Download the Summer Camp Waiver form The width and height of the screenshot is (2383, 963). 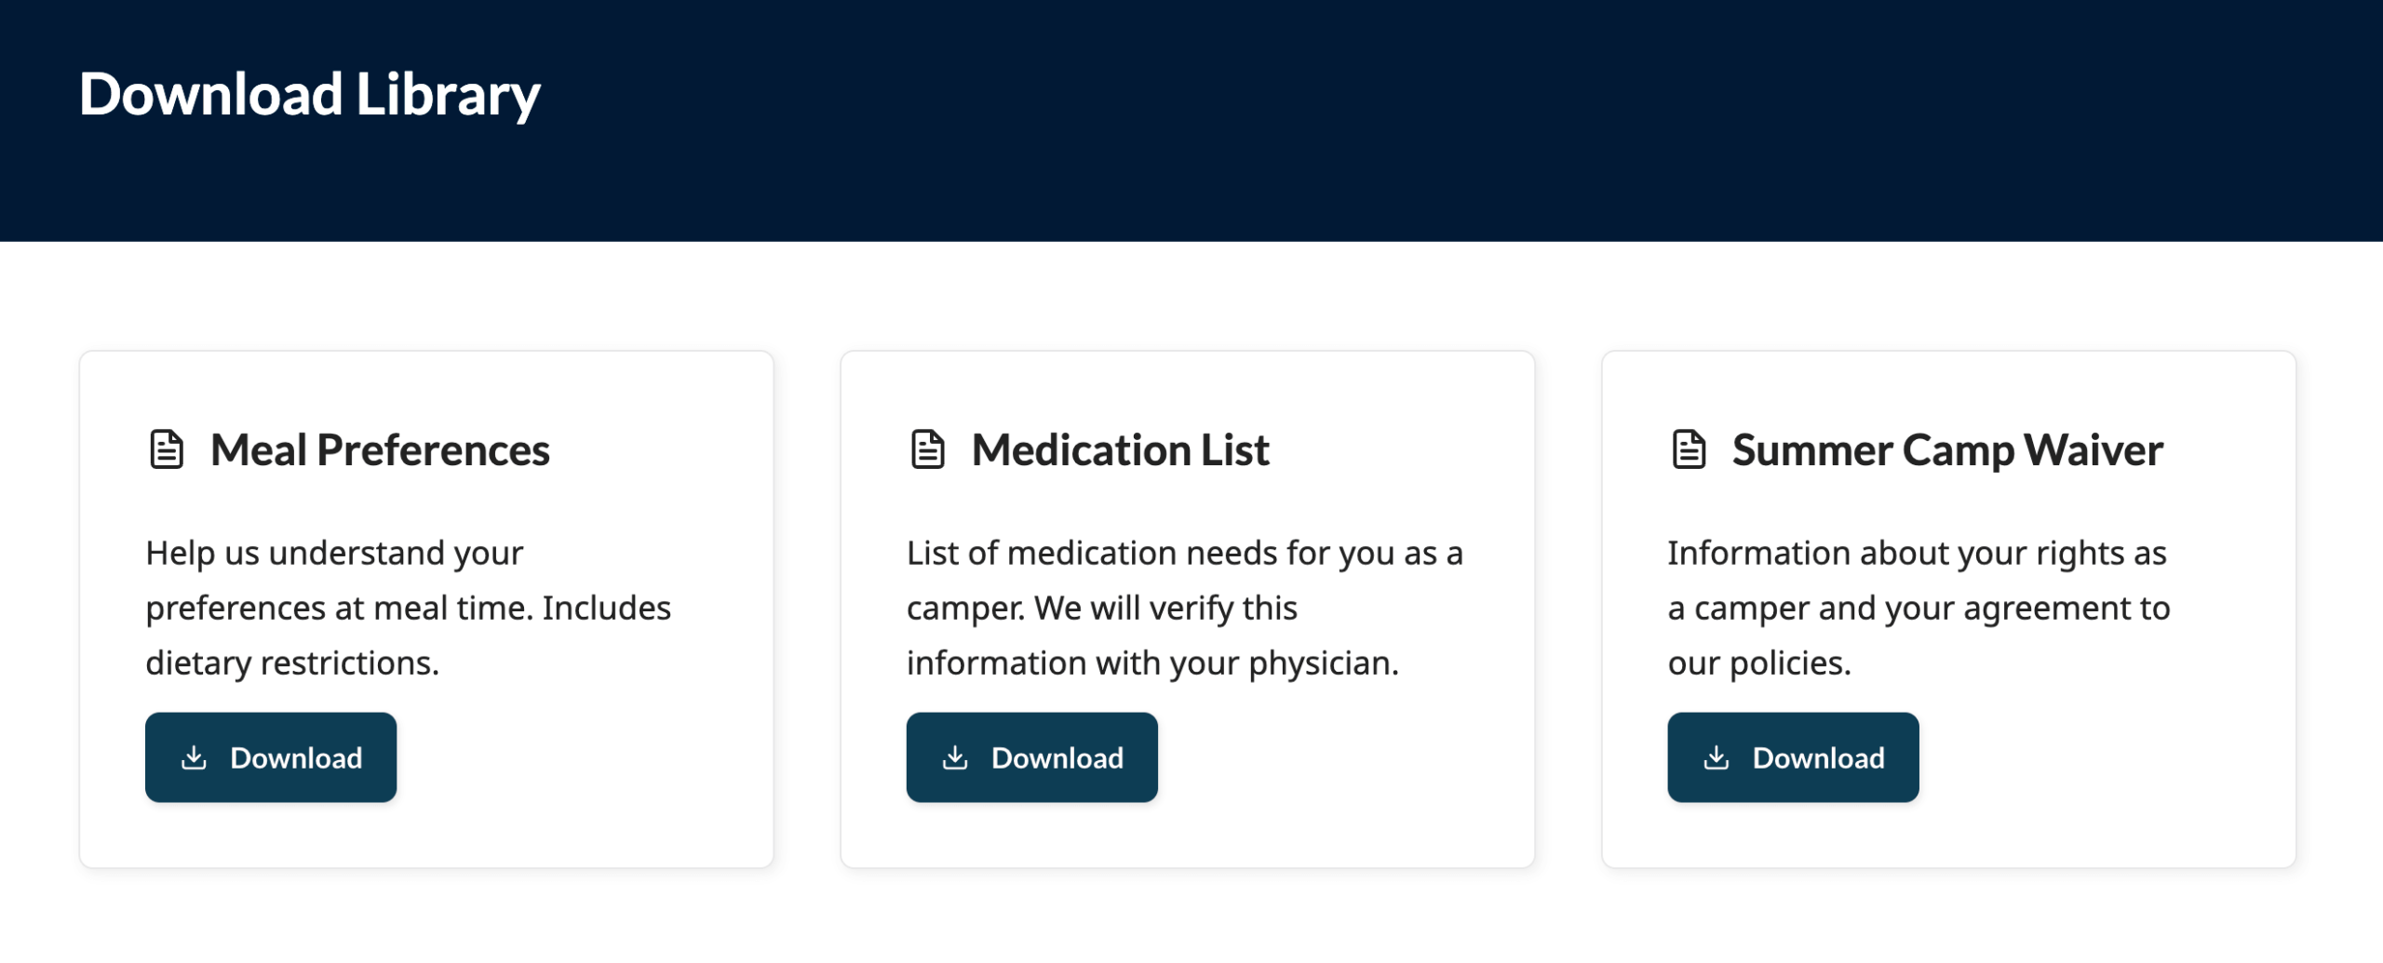tap(1793, 757)
